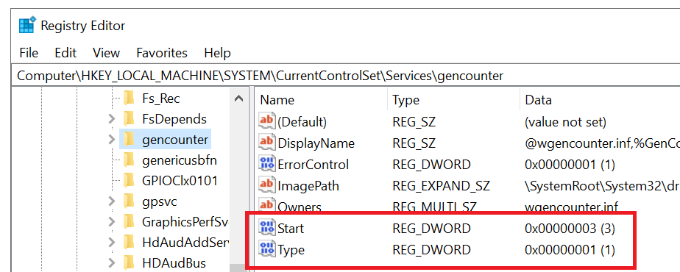This screenshot has width=680, height=272.
Task: Click the (Default) string value icon
Action: click(x=266, y=121)
